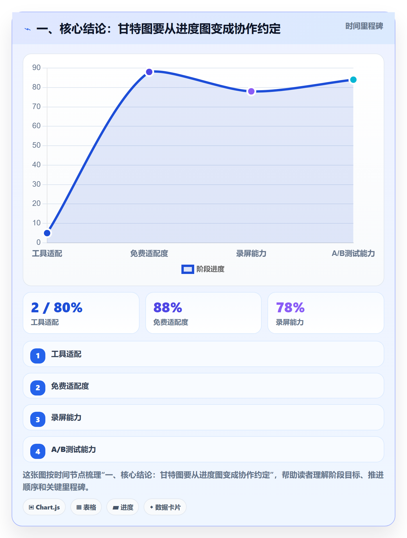Viewport: 407px width, 538px height.
Task: Click the description paragraph below the steps
Action: pos(203,481)
